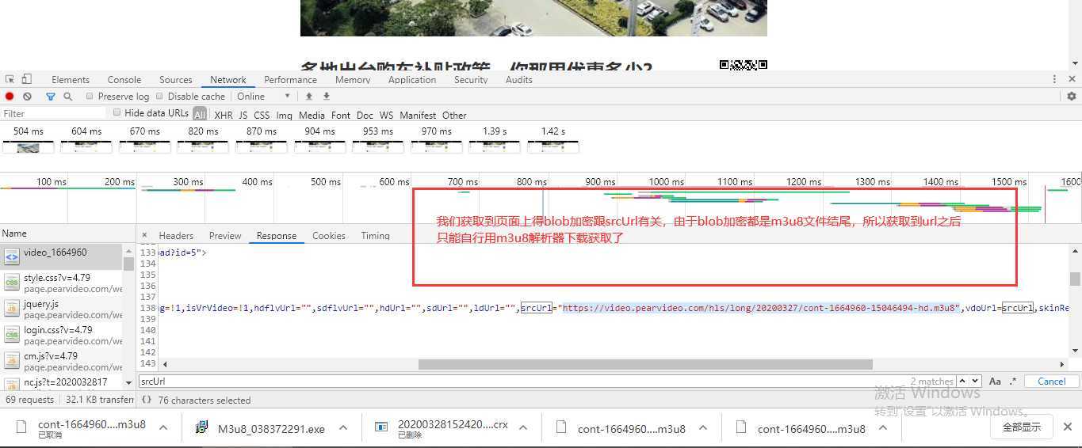The height and width of the screenshot is (448, 1082).
Task: Pretty print response with braces icon
Action: (x=147, y=400)
